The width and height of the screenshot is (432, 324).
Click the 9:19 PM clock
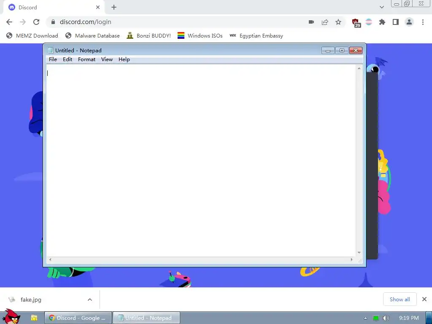click(409, 318)
